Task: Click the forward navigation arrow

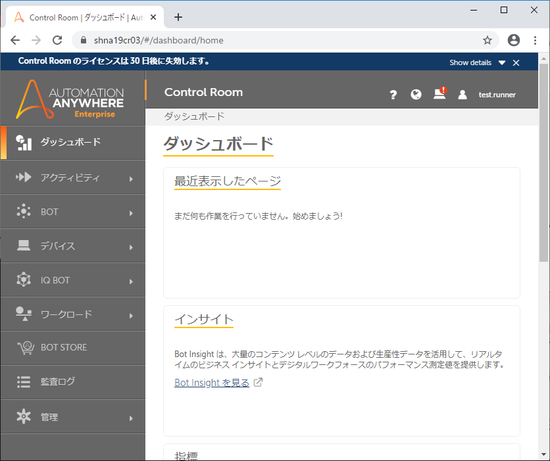Action: coord(36,40)
